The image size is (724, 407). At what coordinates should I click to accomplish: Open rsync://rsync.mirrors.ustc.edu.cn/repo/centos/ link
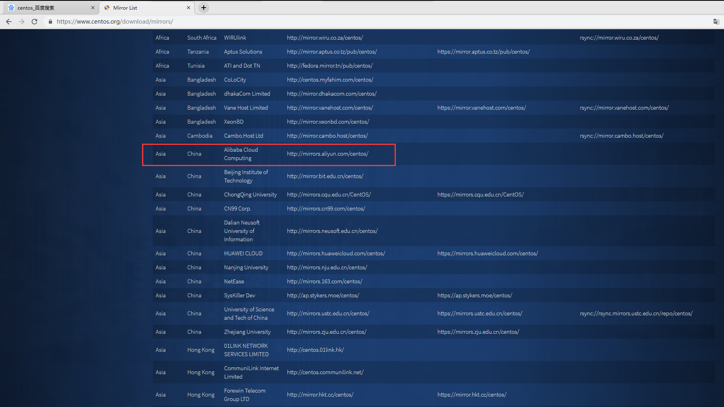[636, 313]
